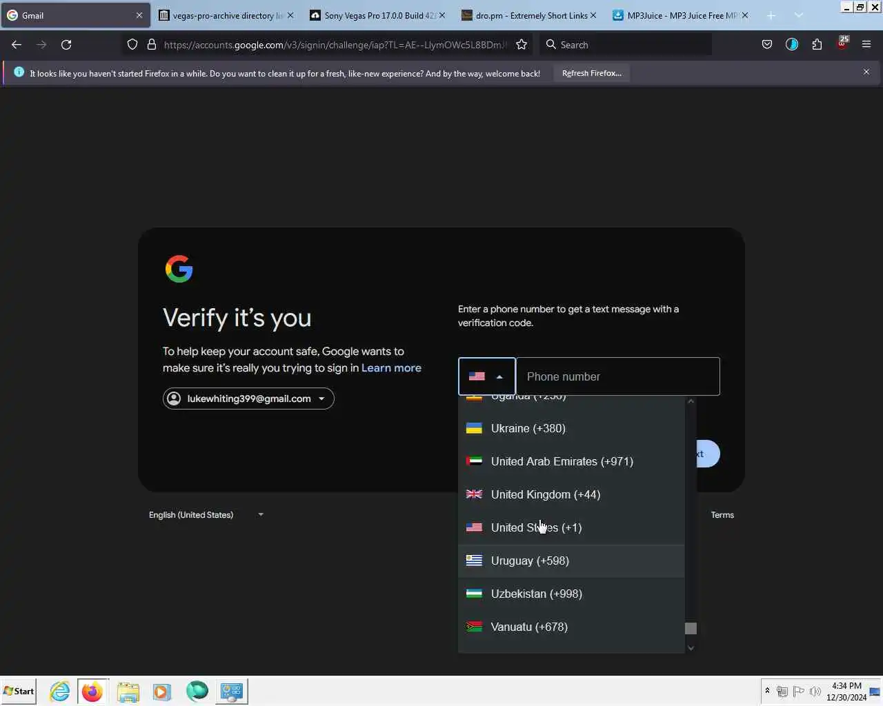Open the media player taskbar icon
This screenshot has width=883, height=706.
tap(162, 691)
